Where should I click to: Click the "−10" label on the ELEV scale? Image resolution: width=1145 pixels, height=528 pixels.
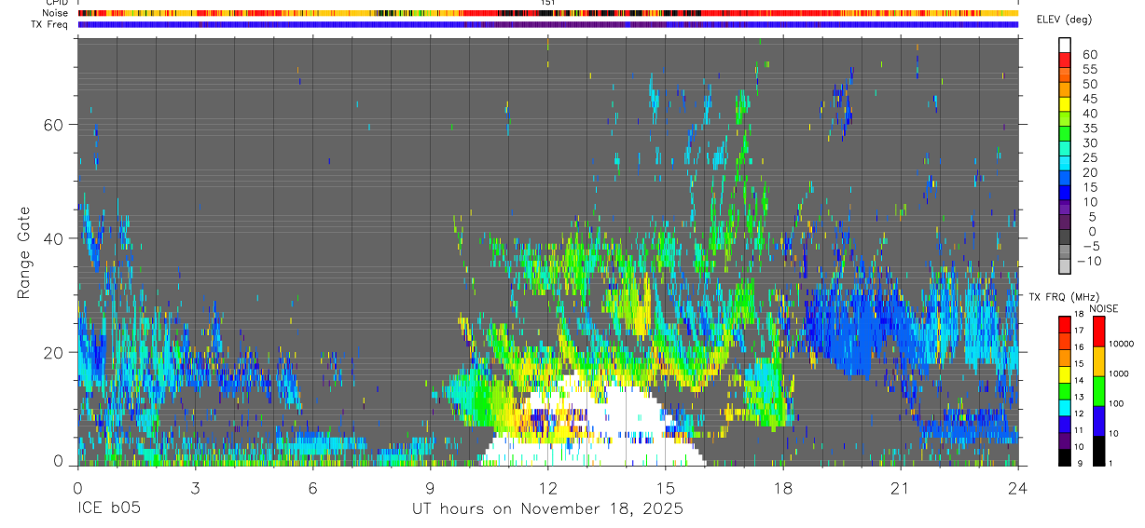click(1087, 261)
